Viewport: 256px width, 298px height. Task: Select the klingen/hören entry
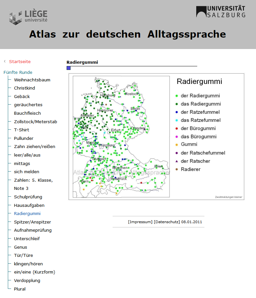(28, 264)
